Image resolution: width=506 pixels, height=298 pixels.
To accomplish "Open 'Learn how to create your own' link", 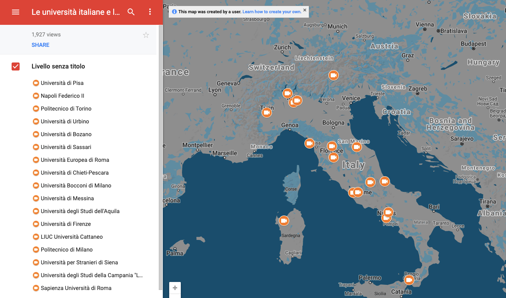I will [272, 12].
